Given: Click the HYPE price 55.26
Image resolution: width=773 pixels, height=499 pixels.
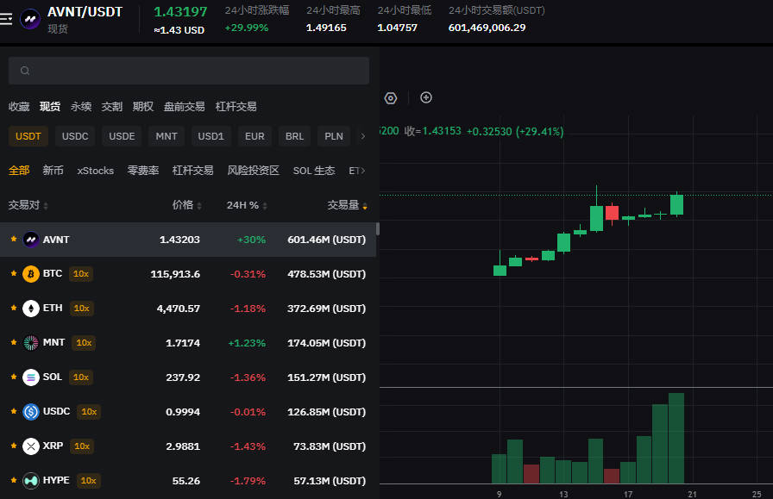Looking at the screenshot, I should click(x=185, y=481).
